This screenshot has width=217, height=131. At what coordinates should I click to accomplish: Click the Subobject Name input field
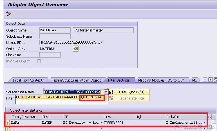(55, 36)
